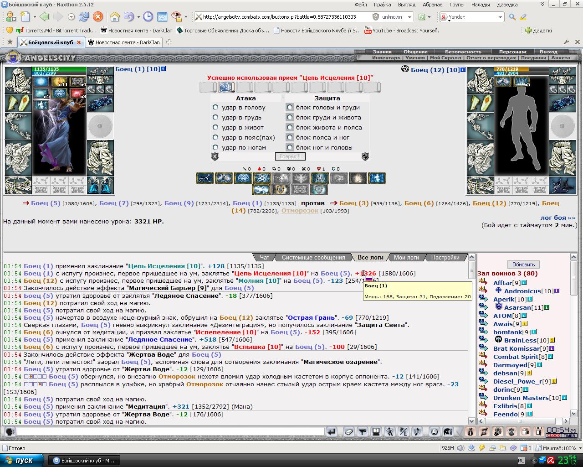Select defense 'блок живота и пояса' radio button

click(x=289, y=127)
